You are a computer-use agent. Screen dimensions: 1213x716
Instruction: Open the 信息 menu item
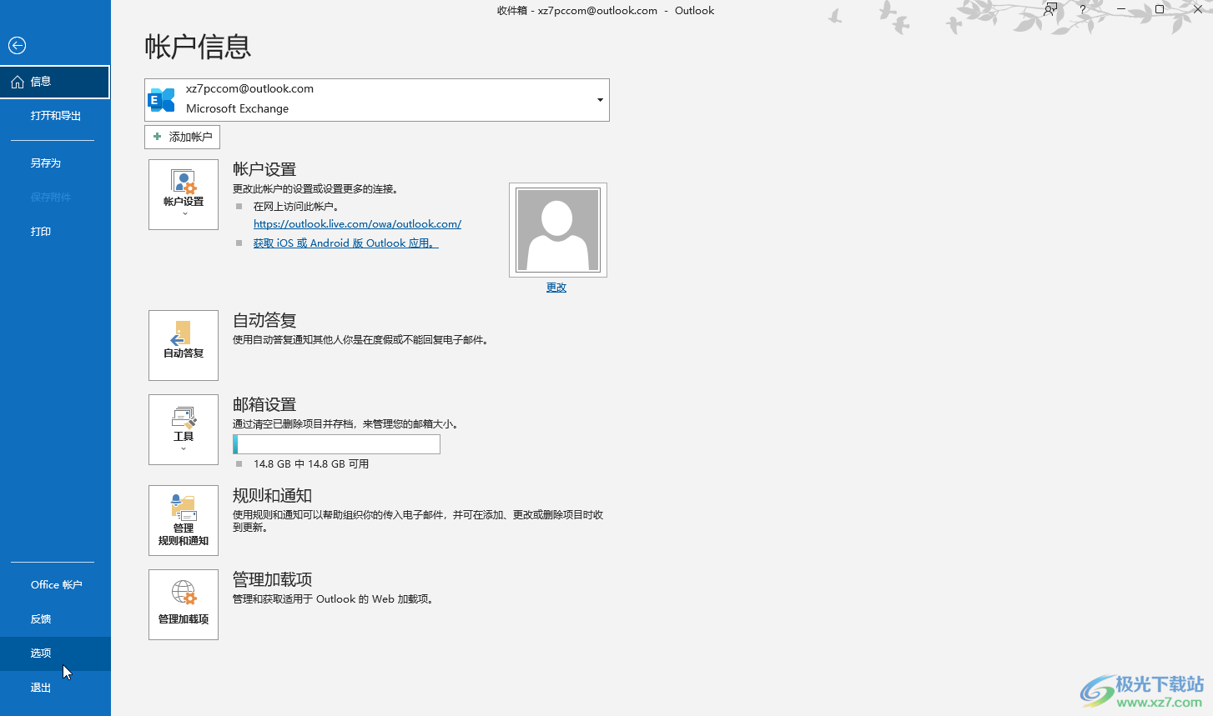tap(55, 82)
